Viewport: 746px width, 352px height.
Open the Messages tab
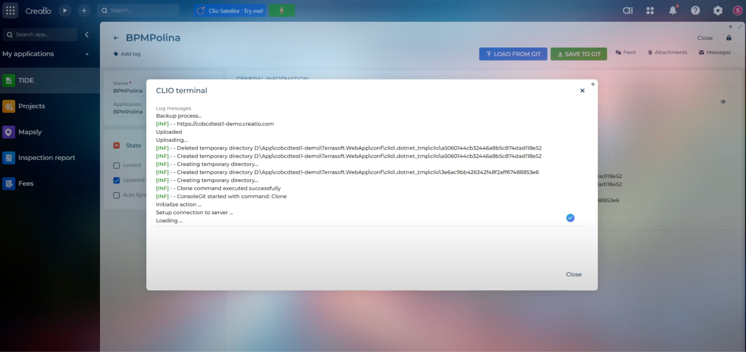715,53
